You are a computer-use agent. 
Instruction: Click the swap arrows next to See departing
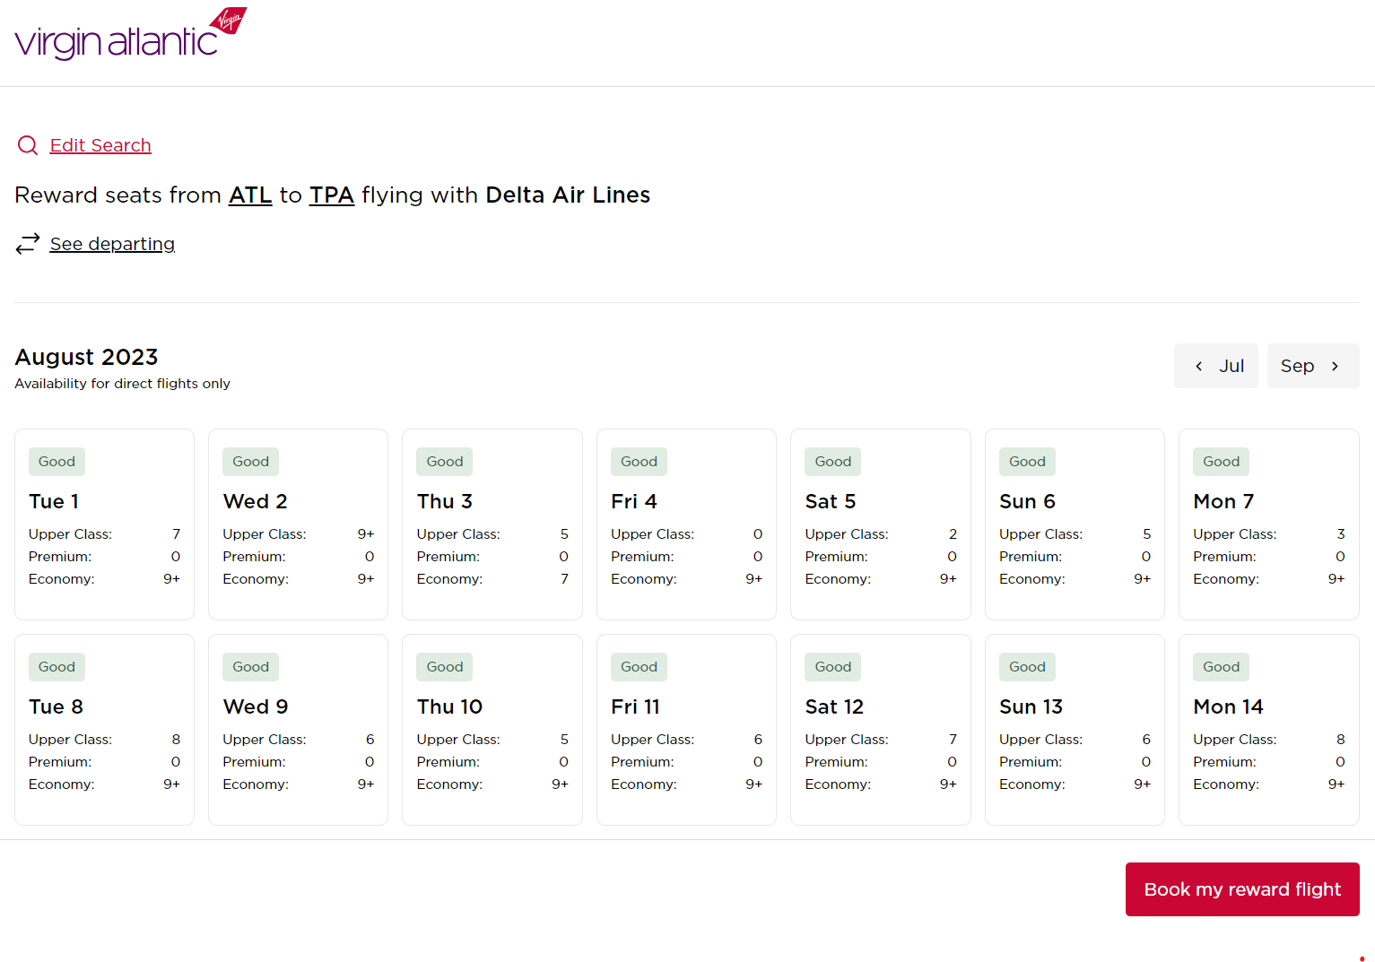28,243
